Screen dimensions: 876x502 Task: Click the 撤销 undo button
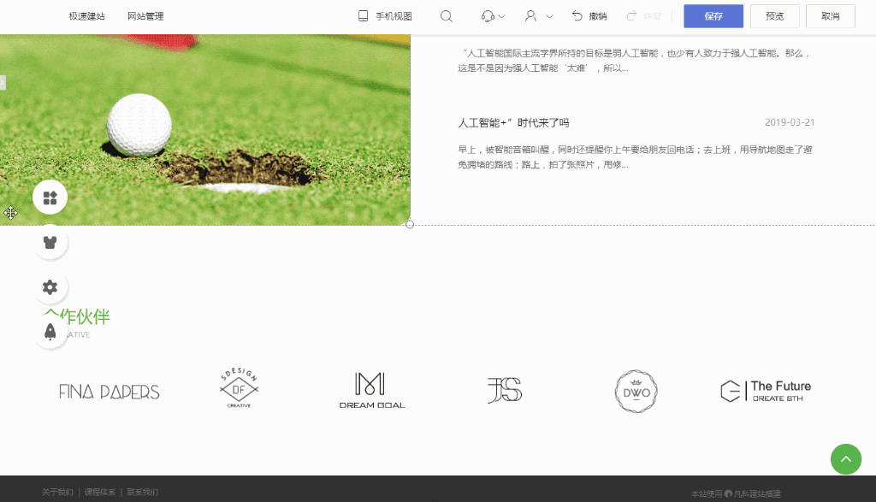[x=589, y=16]
